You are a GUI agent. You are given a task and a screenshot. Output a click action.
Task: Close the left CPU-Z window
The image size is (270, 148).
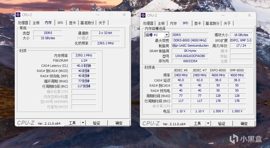click(124, 15)
